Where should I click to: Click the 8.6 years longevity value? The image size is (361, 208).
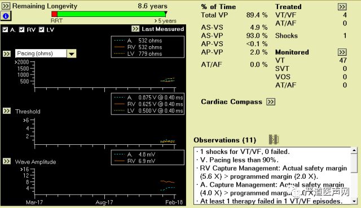click(153, 6)
